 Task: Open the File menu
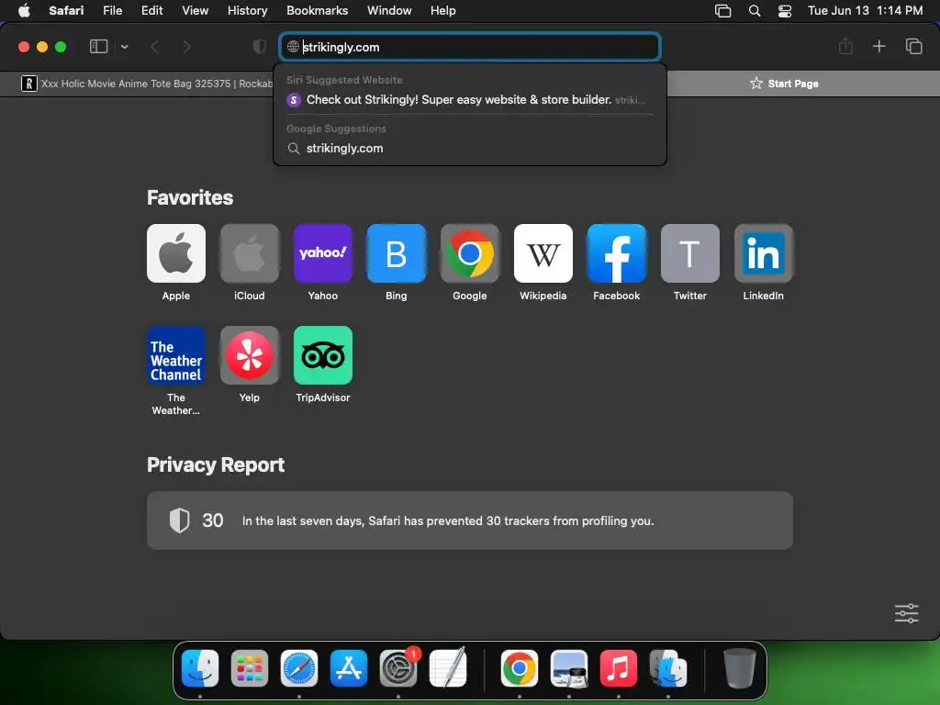click(x=112, y=10)
